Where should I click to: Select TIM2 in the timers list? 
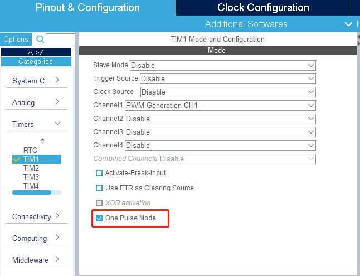click(x=31, y=168)
